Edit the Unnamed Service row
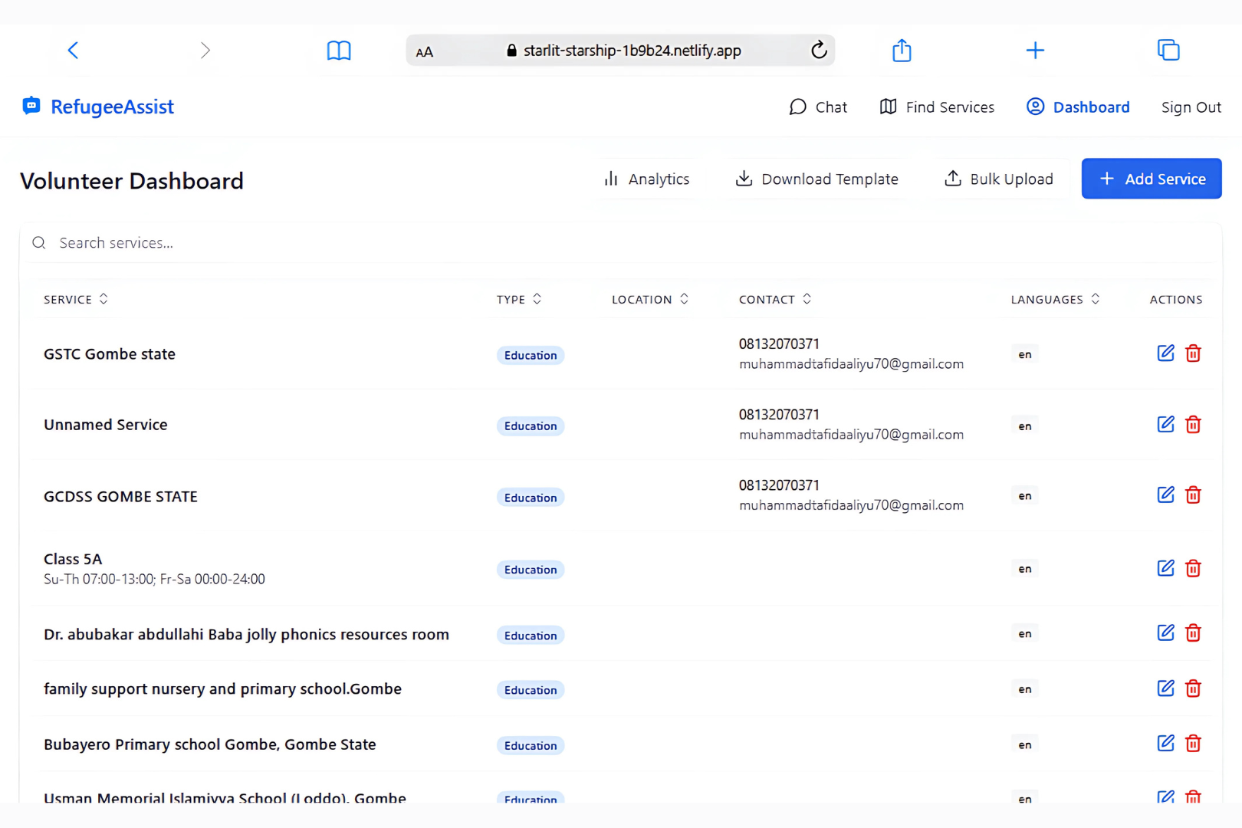The height and width of the screenshot is (828, 1242). click(1165, 424)
